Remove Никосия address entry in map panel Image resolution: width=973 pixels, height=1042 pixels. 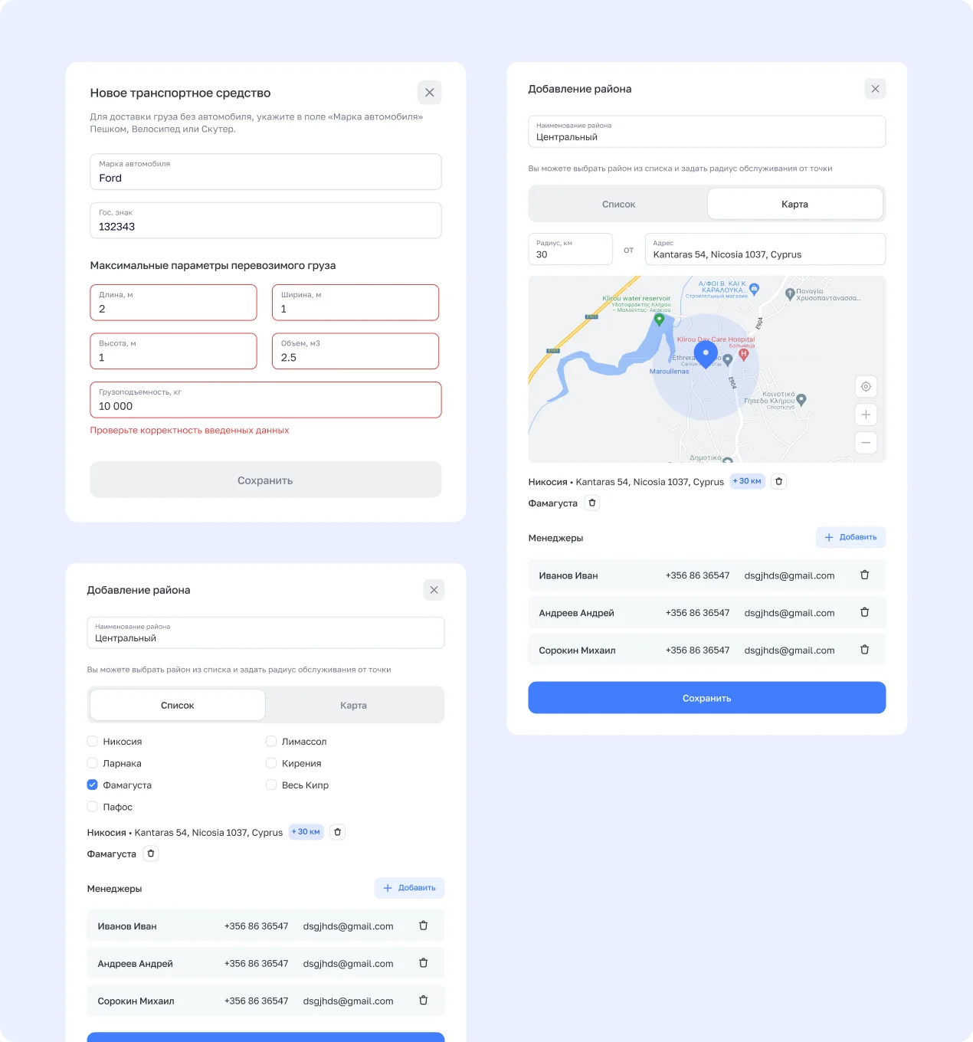[778, 481]
